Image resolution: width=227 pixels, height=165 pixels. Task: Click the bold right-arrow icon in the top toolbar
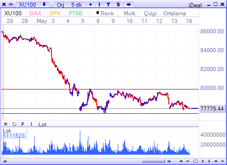coord(129,4)
